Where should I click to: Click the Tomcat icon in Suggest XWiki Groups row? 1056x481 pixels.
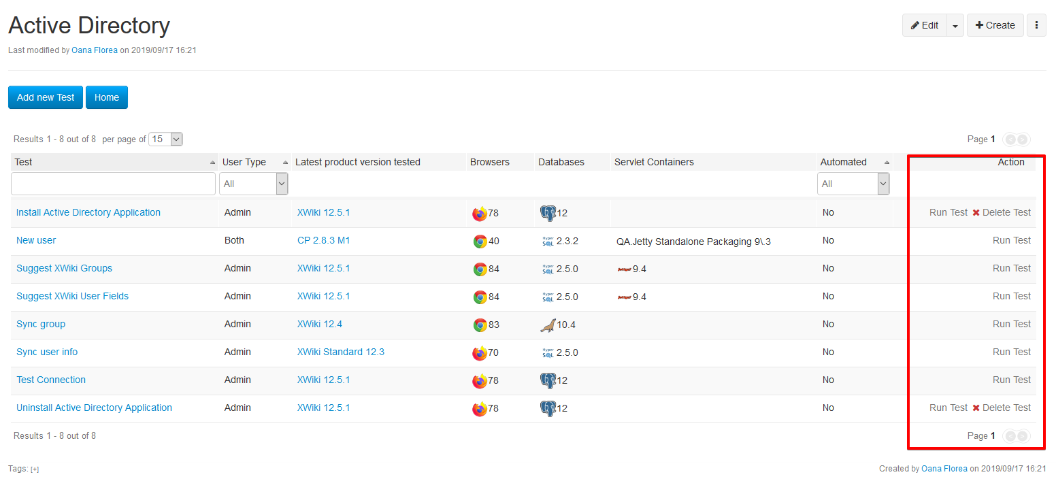[624, 269]
